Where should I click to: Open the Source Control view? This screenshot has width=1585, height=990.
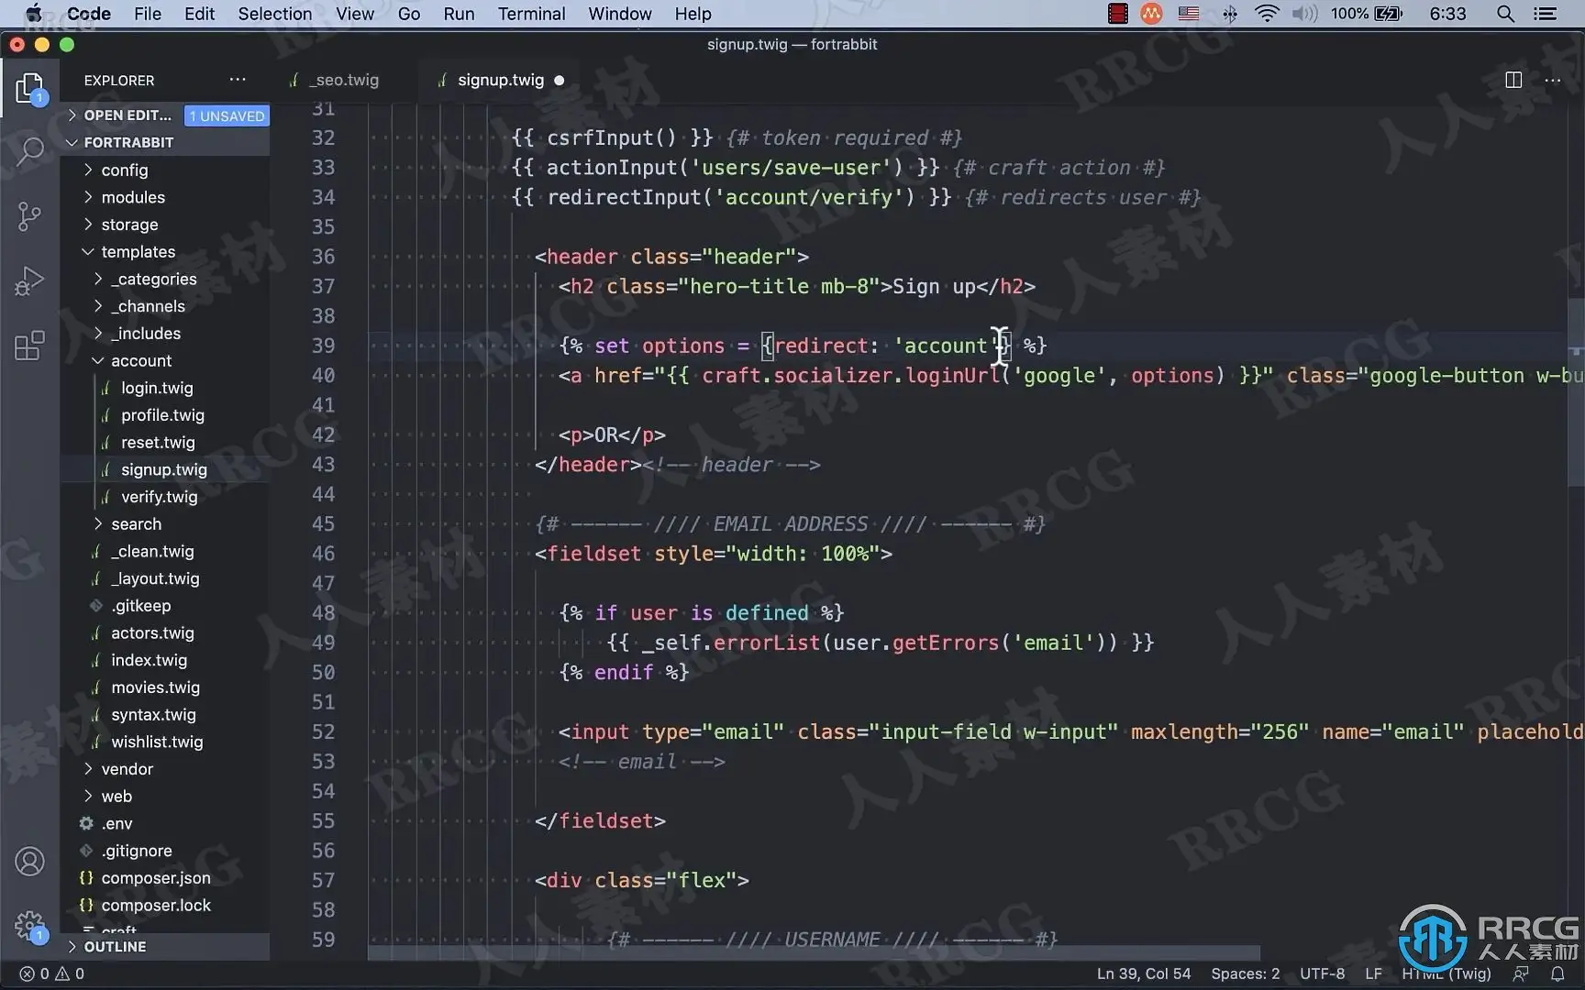(29, 216)
